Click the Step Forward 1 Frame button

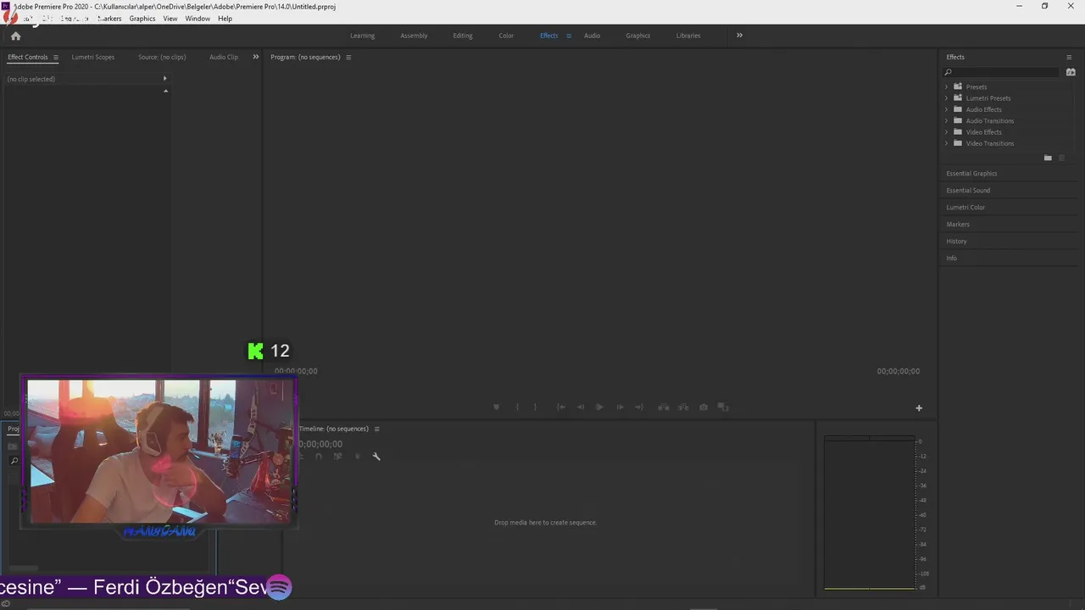tap(620, 408)
